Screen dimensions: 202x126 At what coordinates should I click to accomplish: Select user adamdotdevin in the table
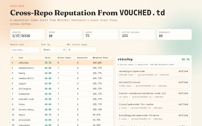(26, 68)
